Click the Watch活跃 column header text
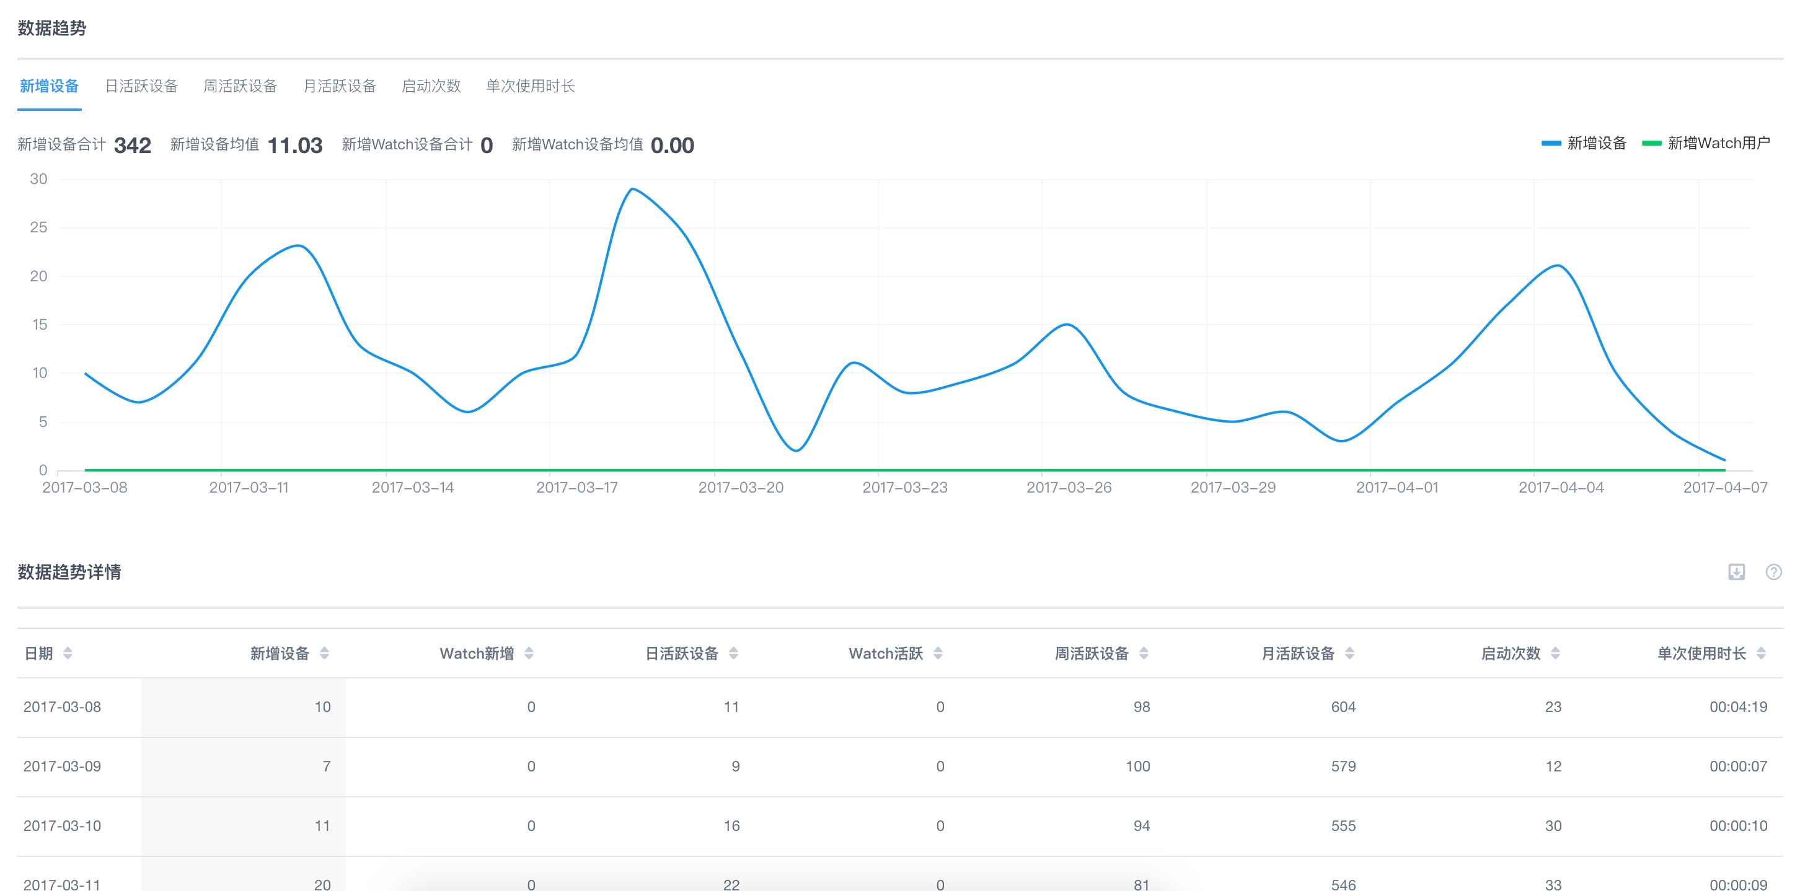This screenshot has height=891, width=1800. (886, 653)
